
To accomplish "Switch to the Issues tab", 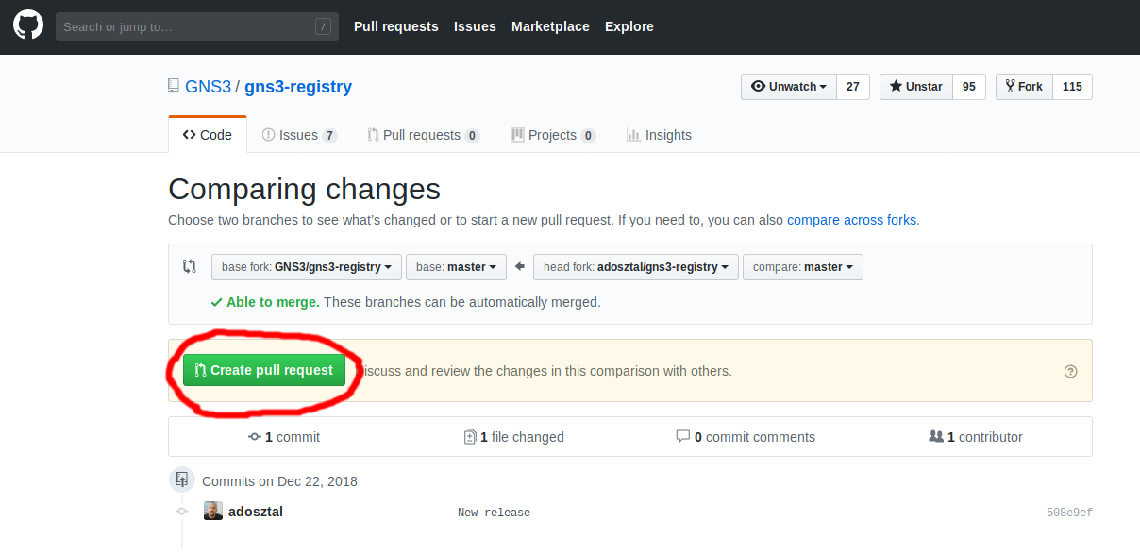I will tap(299, 135).
